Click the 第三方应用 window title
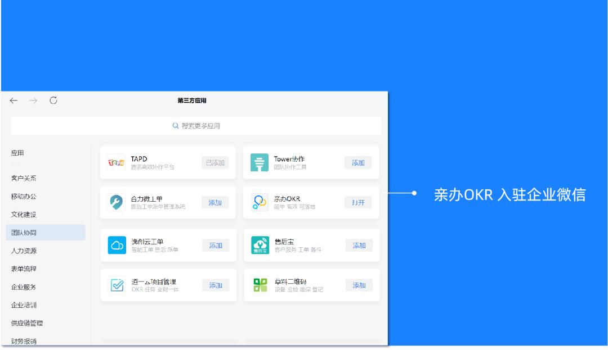Viewport: 608px width, 350px height. pyautogui.click(x=192, y=101)
